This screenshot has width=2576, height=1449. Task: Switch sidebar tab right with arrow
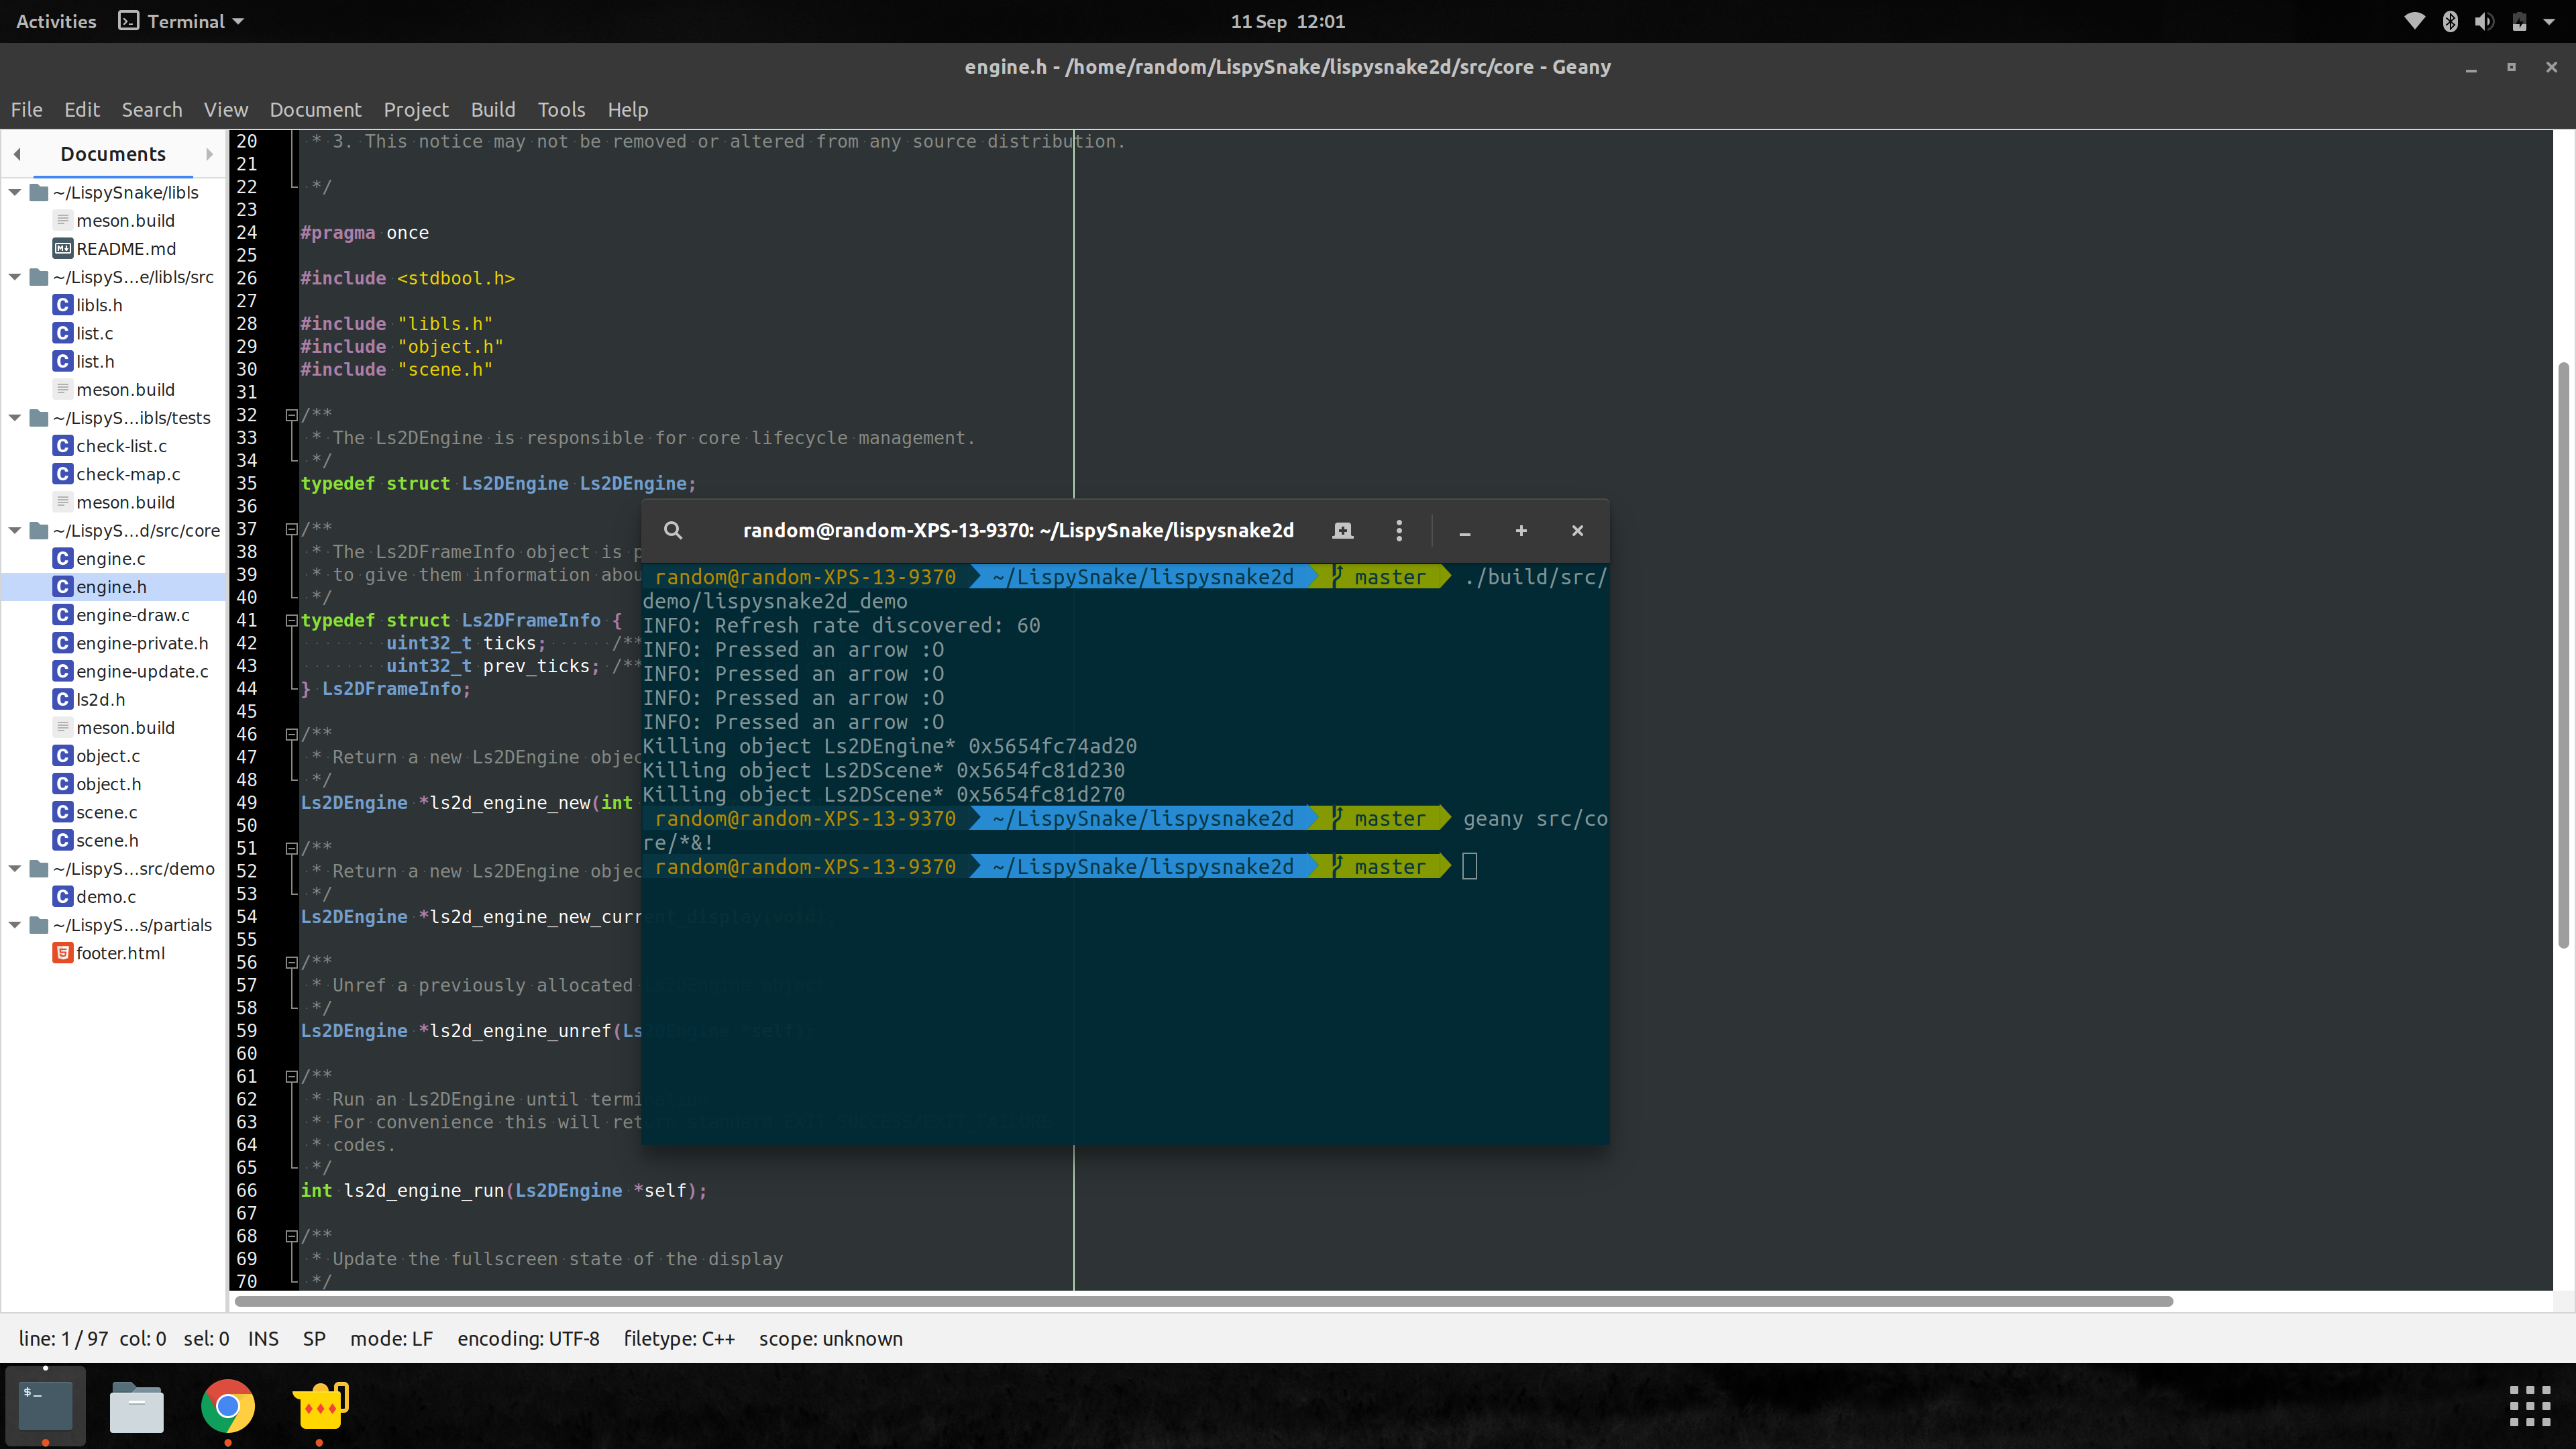point(209,154)
